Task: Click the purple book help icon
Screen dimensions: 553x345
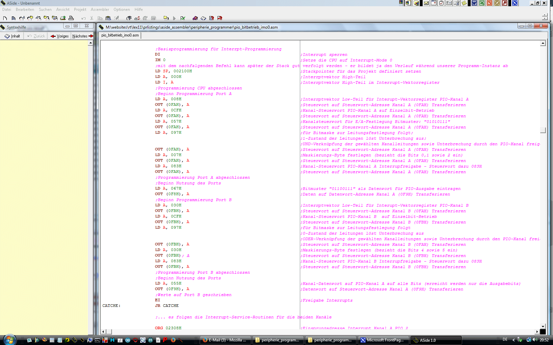Action: pos(195,18)
